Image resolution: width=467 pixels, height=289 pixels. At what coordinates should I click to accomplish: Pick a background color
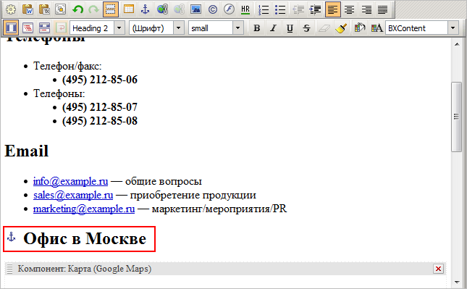pyautogui.click(x=360, y=28)
